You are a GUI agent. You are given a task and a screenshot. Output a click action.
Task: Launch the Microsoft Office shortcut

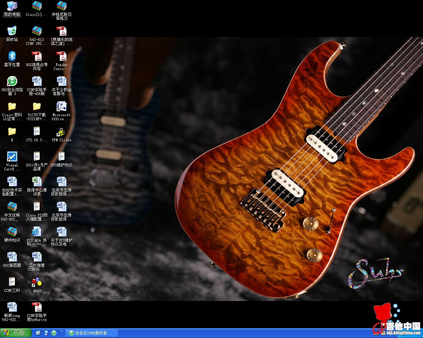61,111
